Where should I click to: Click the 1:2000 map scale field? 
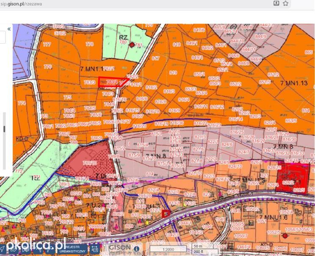click(x=168, y=249)
